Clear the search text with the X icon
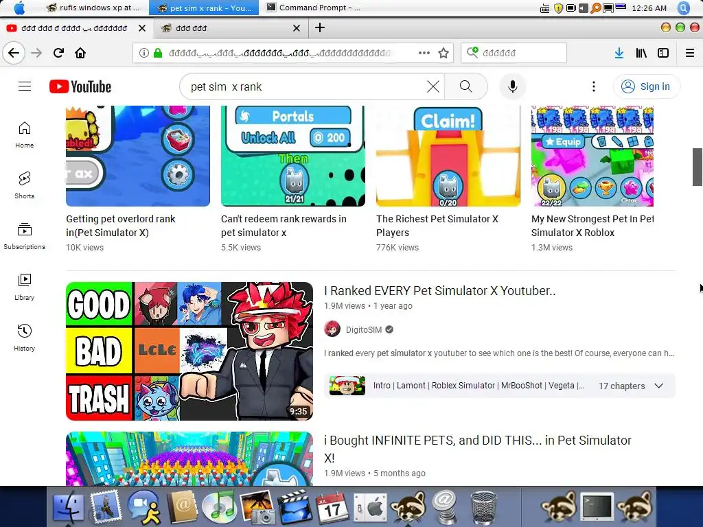Screen dimensions: 703x527 (x=433, y=86)
